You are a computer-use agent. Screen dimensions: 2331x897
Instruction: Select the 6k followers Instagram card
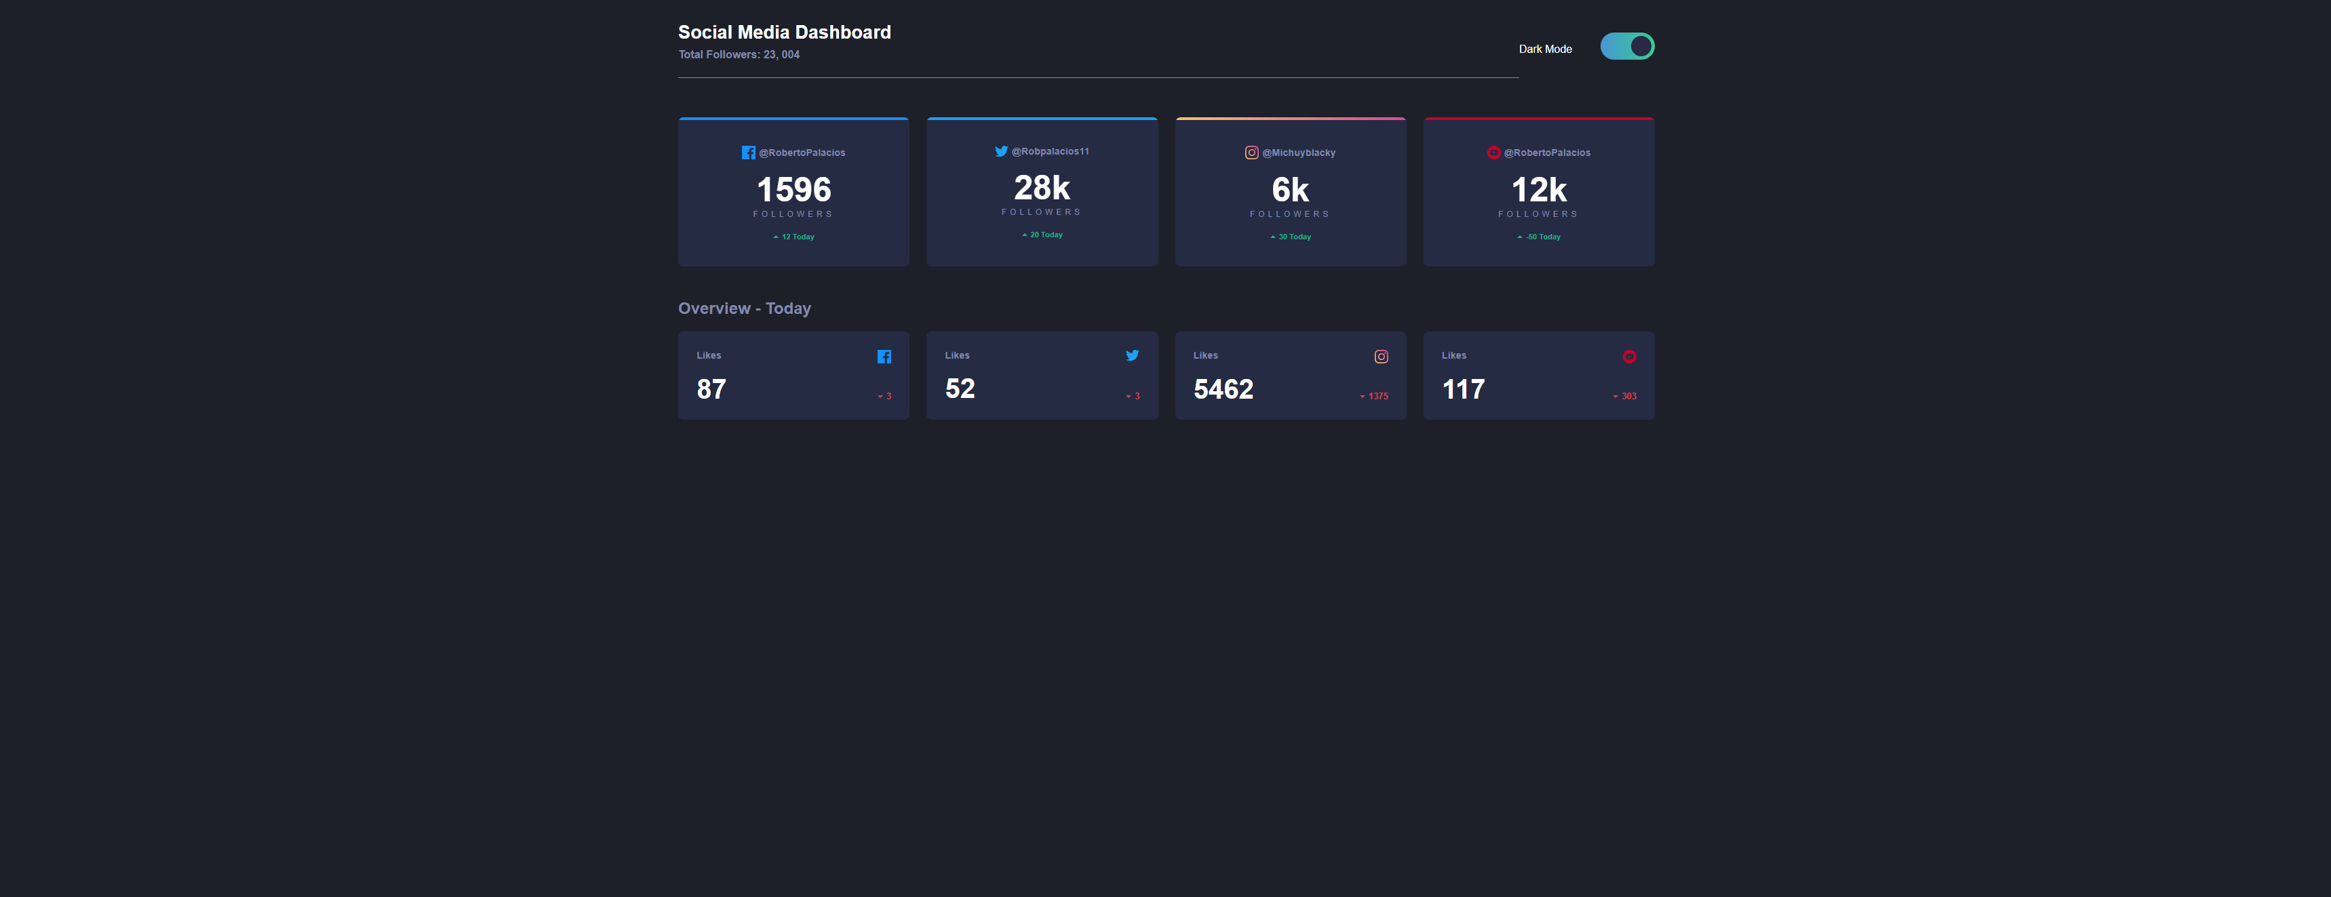(1289, 191)
